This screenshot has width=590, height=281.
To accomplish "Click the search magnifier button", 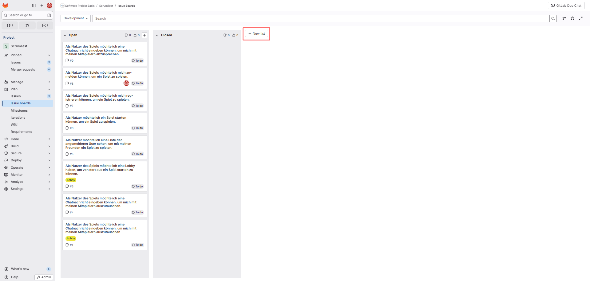I will click(553, 18).
